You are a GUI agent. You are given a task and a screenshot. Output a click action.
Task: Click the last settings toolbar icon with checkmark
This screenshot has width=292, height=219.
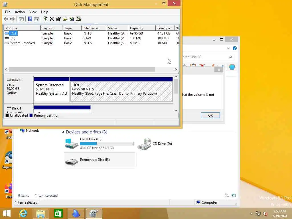point(78,19)
